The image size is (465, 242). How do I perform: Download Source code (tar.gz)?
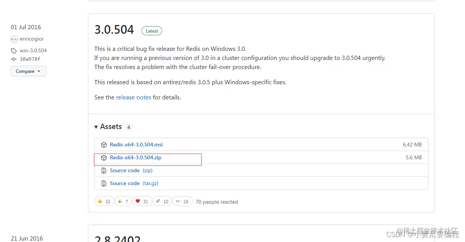(x=134, y=183)
